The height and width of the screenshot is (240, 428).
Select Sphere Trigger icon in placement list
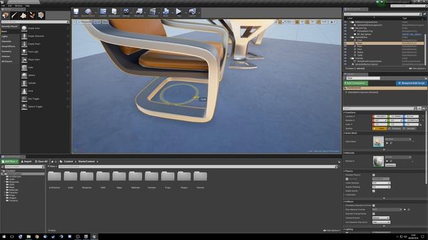(24, 107)
